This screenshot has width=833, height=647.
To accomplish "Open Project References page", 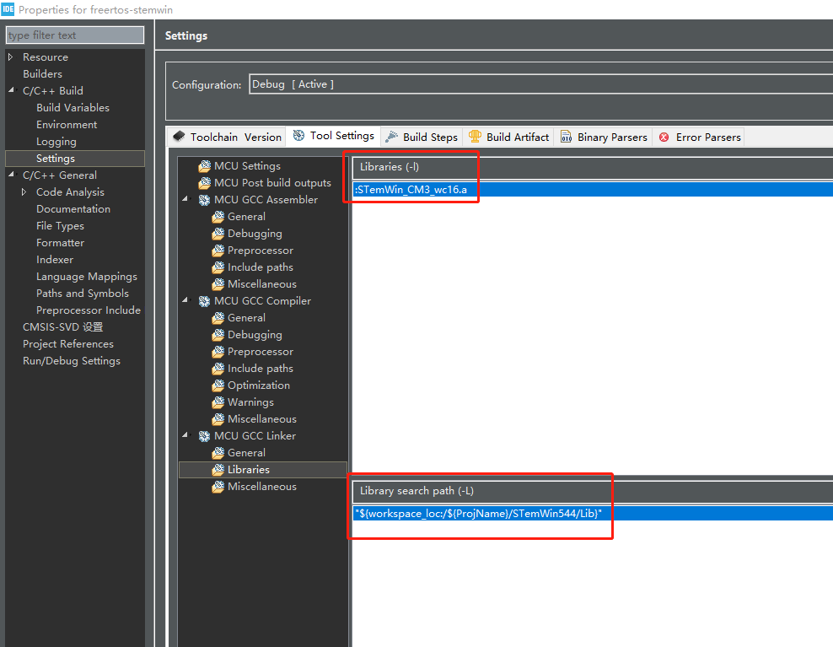I will 68,344.
